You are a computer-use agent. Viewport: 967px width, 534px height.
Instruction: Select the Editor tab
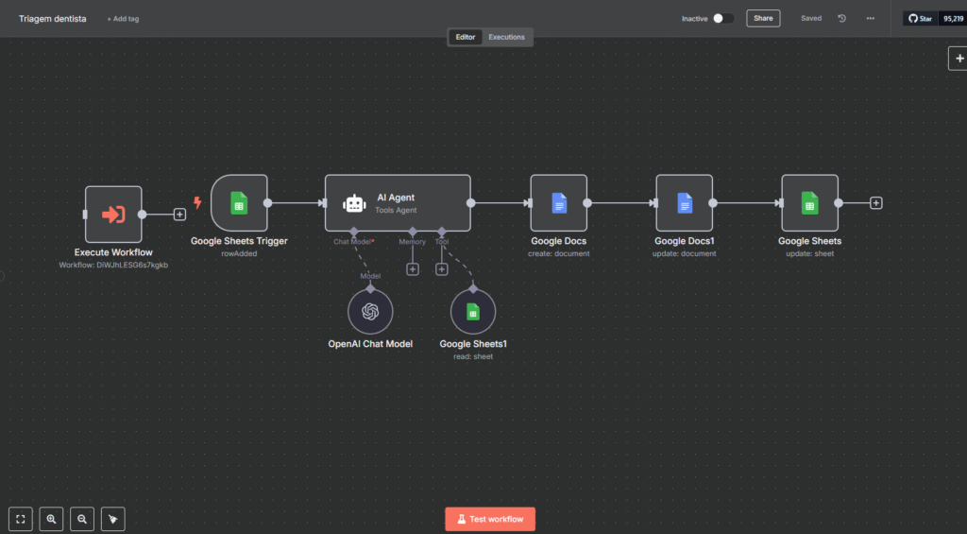point(466,37)
